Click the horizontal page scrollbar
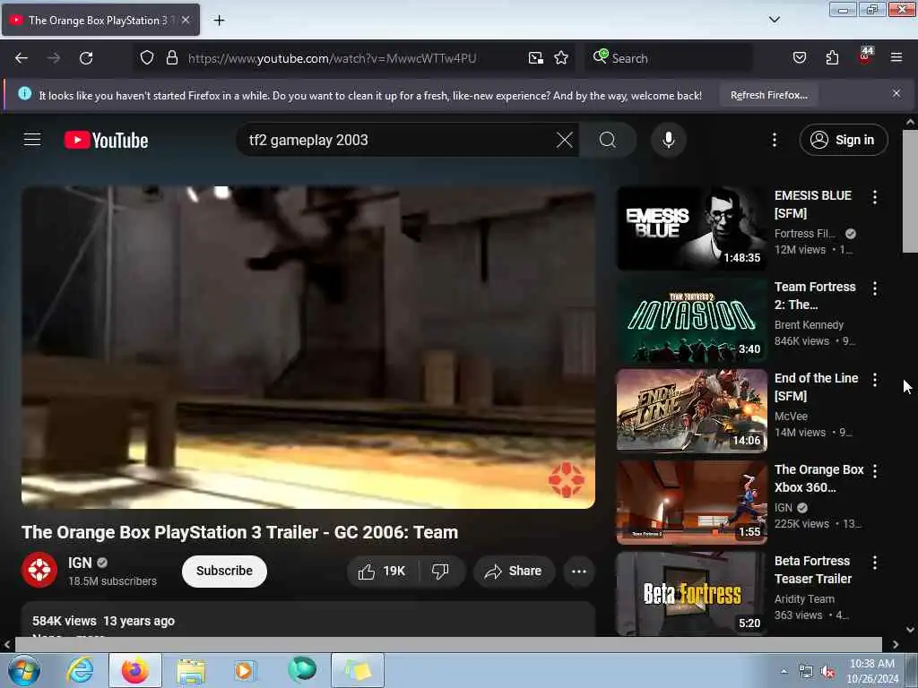 448,644
